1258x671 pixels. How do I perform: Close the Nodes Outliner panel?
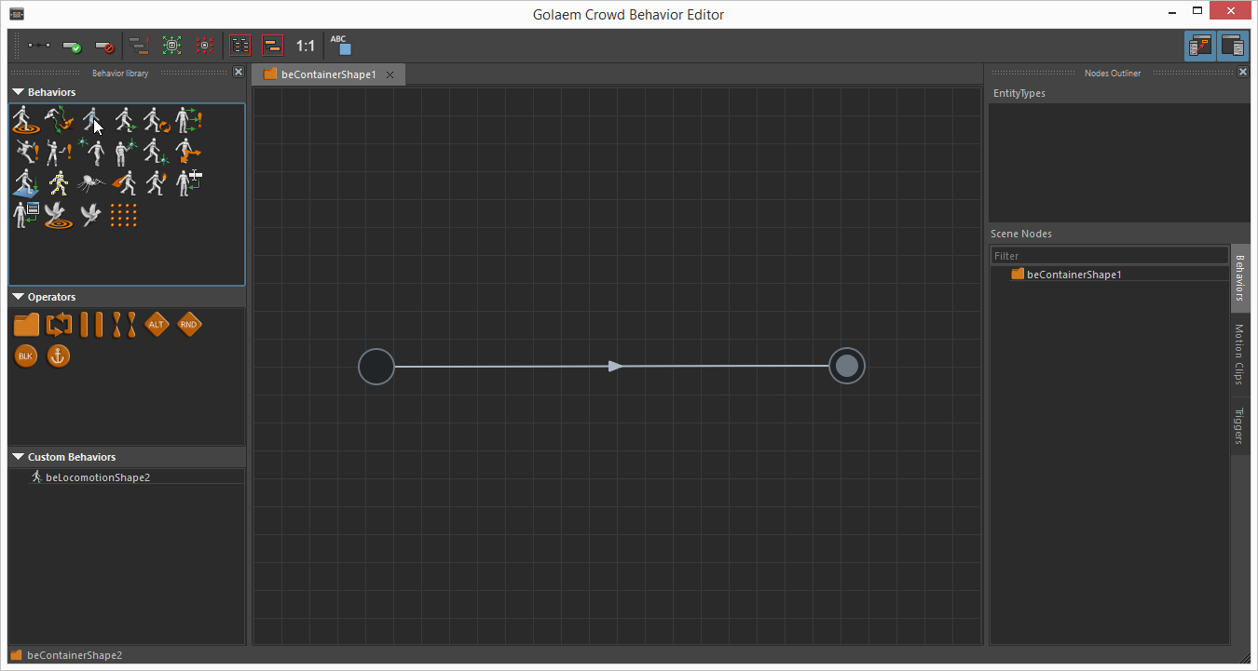click(x=1243, y=72)
